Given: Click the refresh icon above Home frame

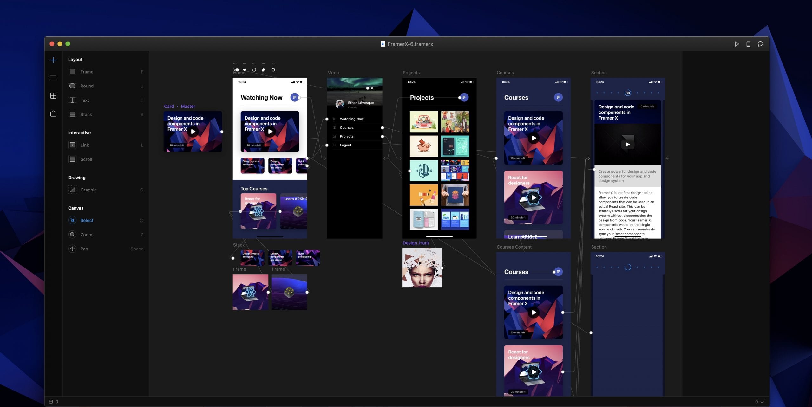Looking at the screenshot, I should pos(254,70).
